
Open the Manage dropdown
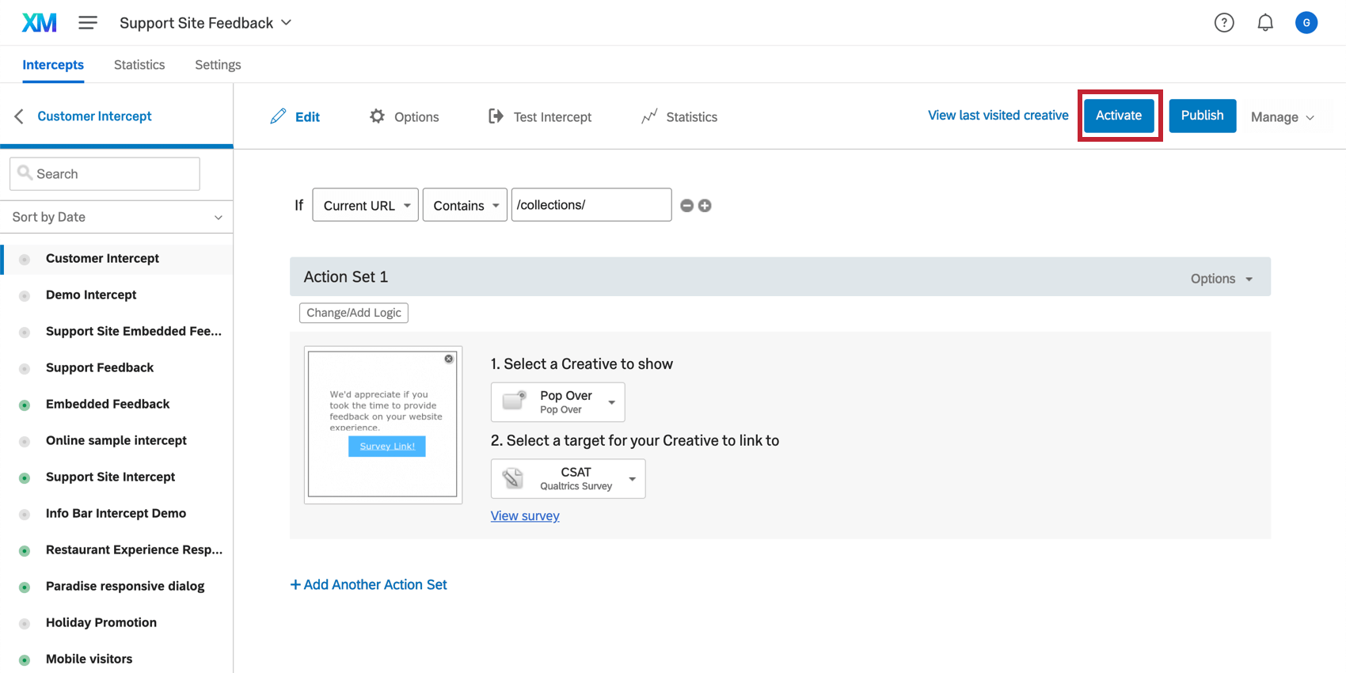[x=1283, y=117]
